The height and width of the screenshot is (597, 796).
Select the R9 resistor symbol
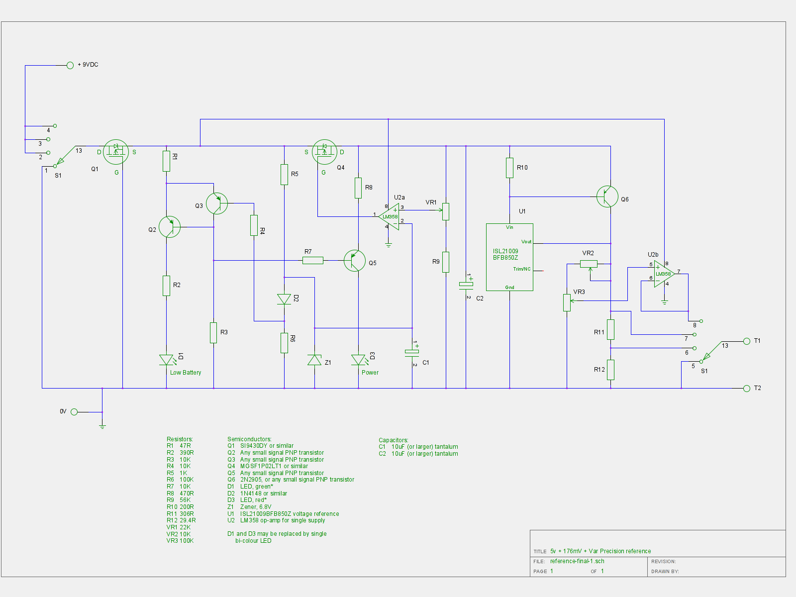pos(446,262)
